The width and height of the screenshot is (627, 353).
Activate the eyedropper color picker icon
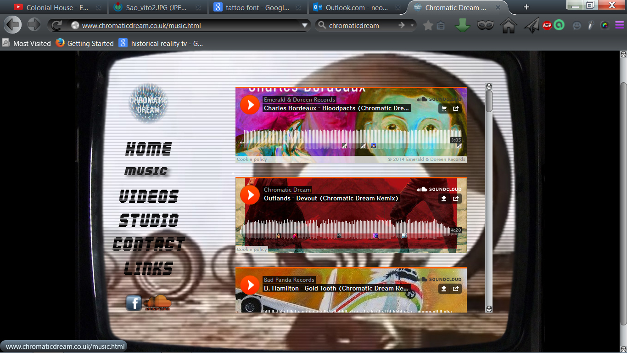[591, 25]
